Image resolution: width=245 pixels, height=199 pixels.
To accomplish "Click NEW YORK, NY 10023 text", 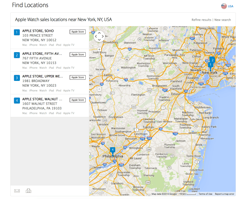I will coord(39,86).
